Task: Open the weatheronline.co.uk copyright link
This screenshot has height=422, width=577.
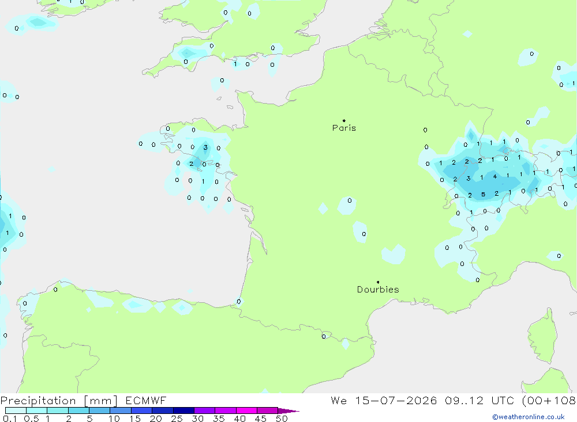Action: [x=529, y=417]
